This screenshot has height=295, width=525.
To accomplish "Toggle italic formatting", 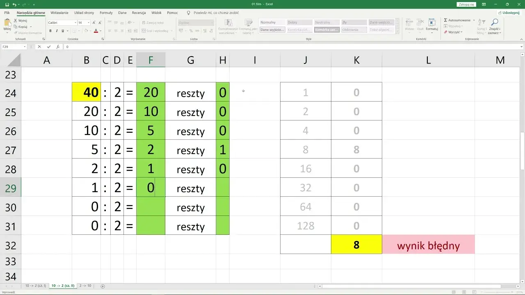I will pyautogui.click(x=57, y=31).
